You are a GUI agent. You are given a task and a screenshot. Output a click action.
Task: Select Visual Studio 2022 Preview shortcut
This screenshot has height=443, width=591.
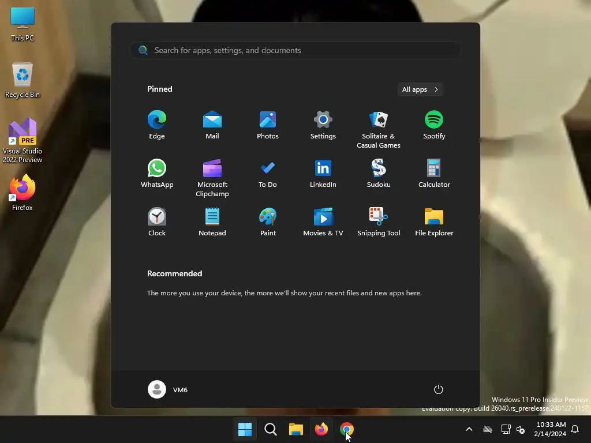point(23,141)
